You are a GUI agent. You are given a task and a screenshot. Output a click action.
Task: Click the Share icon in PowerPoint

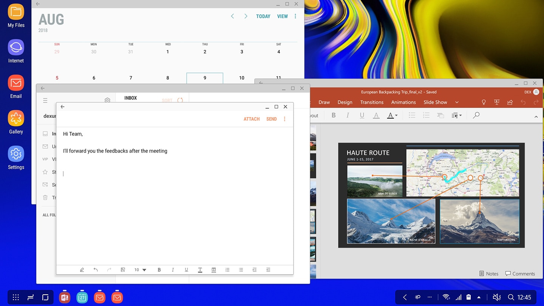510,102
